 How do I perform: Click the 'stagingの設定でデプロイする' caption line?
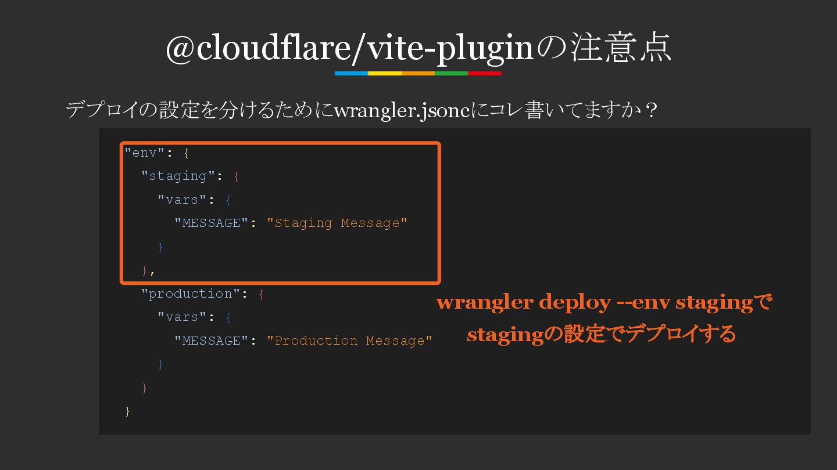point(601,334)
